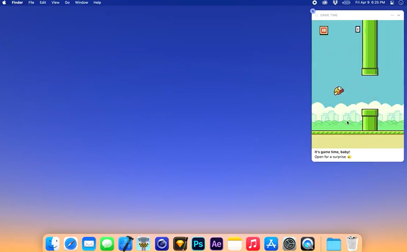Image resolution: width=407 pixels, height=252 pixels.
Task: Click "It's game time, baby!" text
Action: [332, 152]
